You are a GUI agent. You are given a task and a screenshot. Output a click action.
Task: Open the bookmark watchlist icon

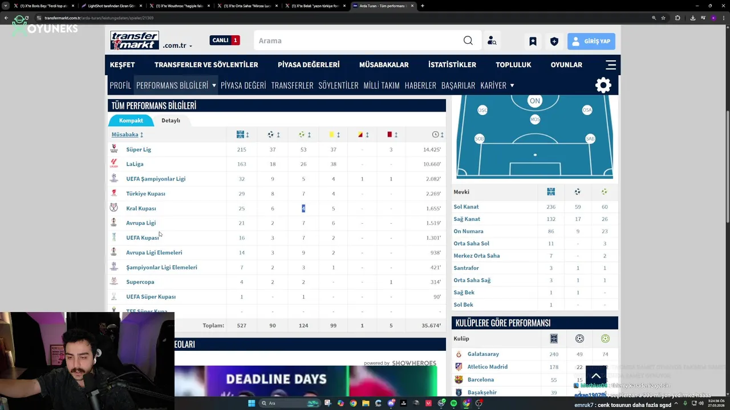pos(533,41)
